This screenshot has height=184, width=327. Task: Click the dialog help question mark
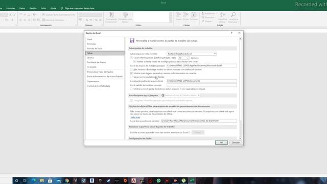tap(231, 33)
